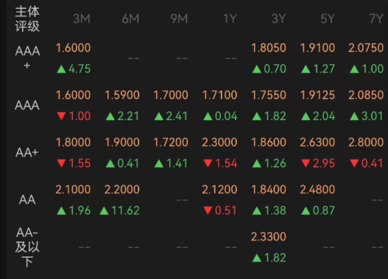
Task: Click the 3M column header
Action: (82, 19)
